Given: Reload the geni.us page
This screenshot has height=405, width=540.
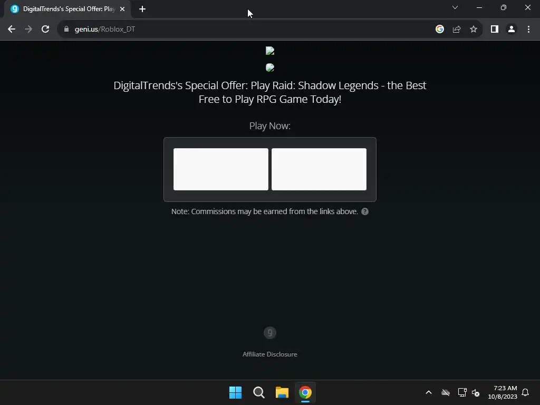Looking at the screenshot, I should [45, 30].
